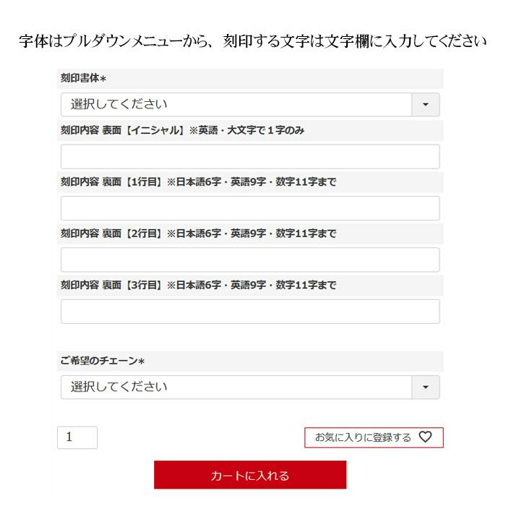Click the カートに入れる button
This screenshot has height=506, width=506.
tap(250, 475)
